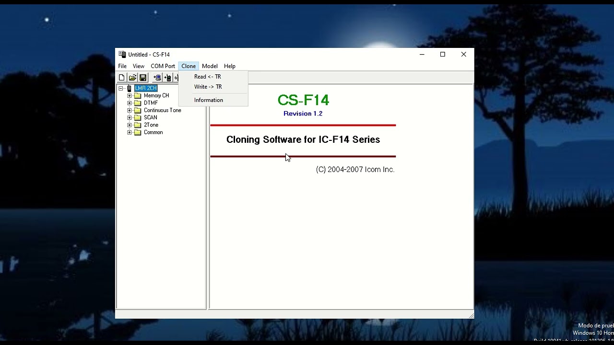Maximize the CS-F14 window
Screen dimensions: 614x345
443,55
